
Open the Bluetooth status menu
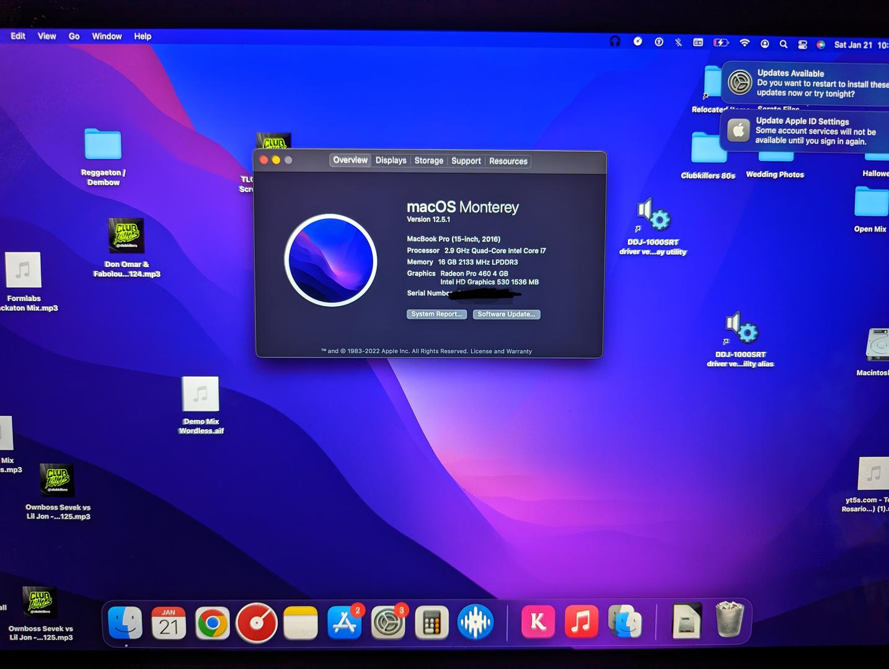(678, 42)
